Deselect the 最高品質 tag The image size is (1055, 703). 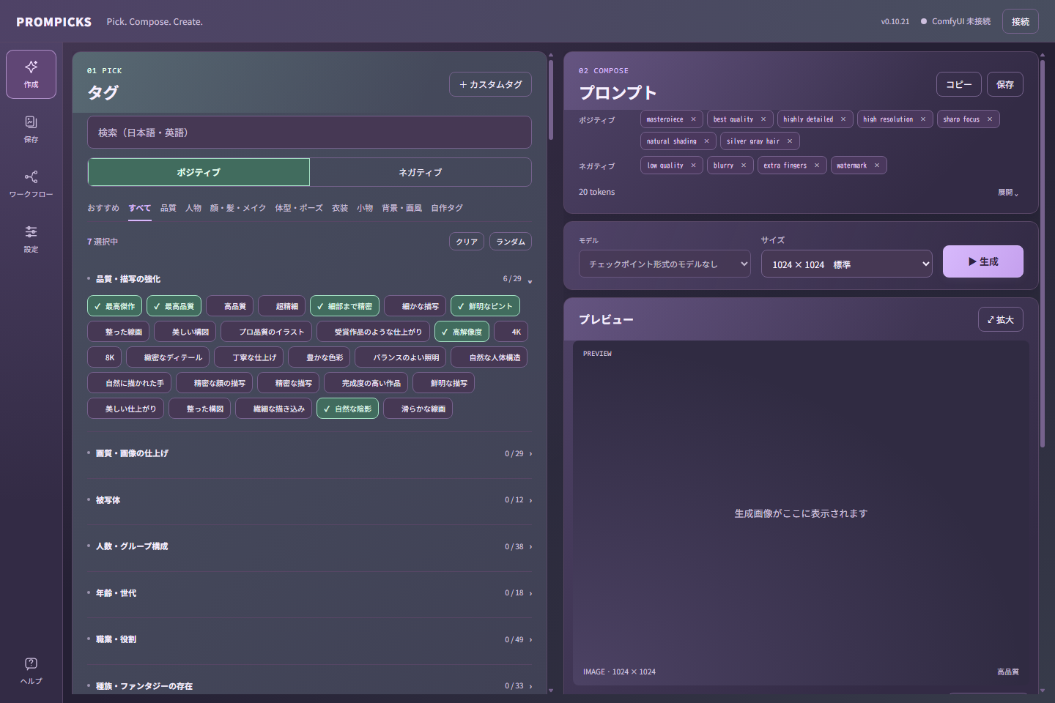point(174,306)
